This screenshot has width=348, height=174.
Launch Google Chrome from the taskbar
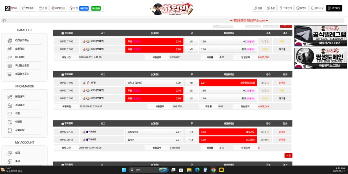click(x=213, y=170)
